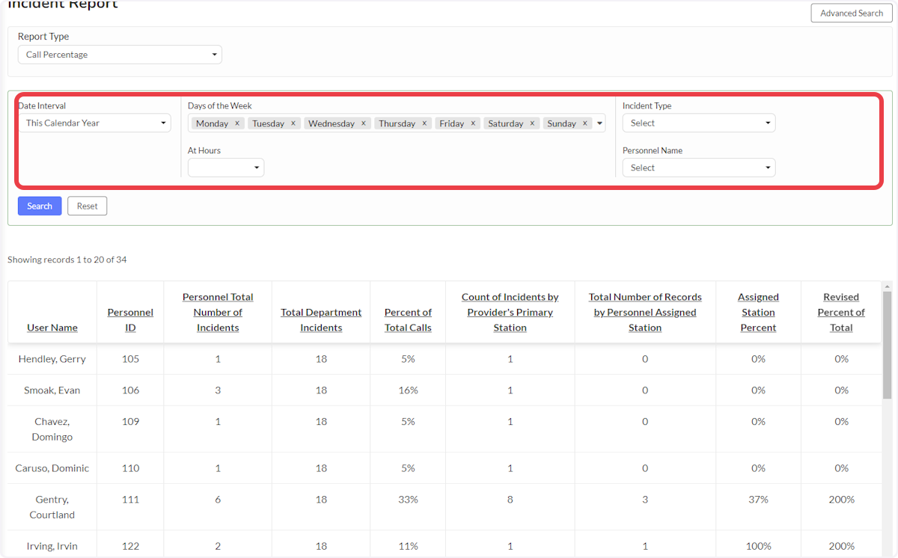The image size is (898, 558).
Task: Click the Incident Report page heading
Action: (63, 4)
